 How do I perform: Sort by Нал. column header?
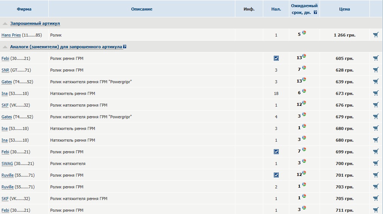[x=276, y=9]
